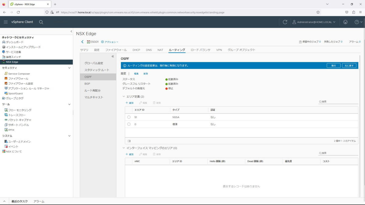Viewport: 365px width, 205px height.
Task: Click the 元に戻す revert button
Action: click(x=349, y=66)
